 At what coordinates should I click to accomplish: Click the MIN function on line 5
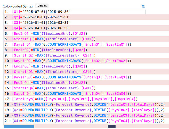[x=36, y=34]
